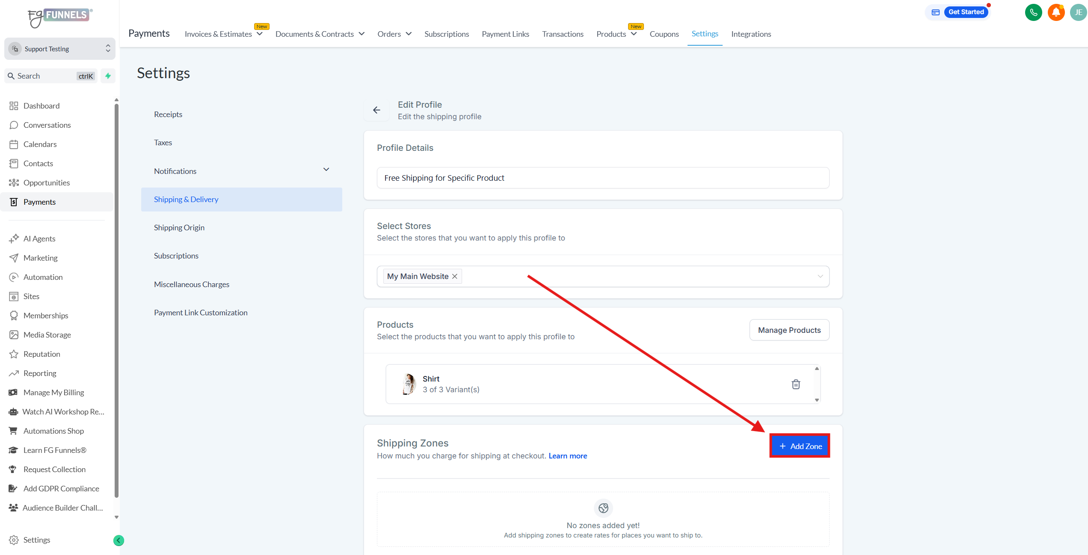This screenshot has width=1088, height=555.
Task: Remove the My Main Website store tag
Action: pos(455,276)
